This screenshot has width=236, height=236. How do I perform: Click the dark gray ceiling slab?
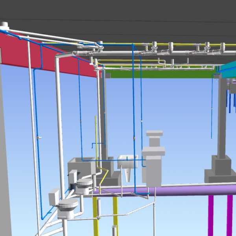point(118,16)
